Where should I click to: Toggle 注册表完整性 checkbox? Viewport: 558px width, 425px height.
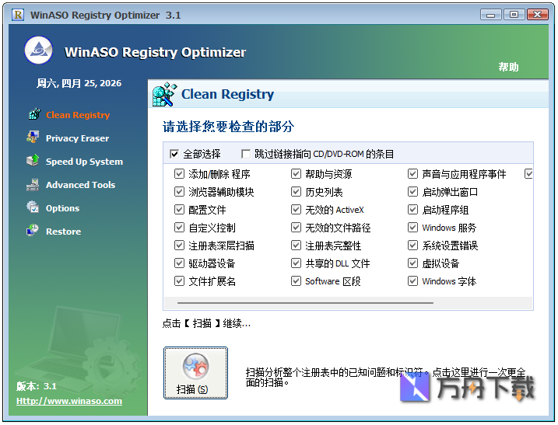296,246
